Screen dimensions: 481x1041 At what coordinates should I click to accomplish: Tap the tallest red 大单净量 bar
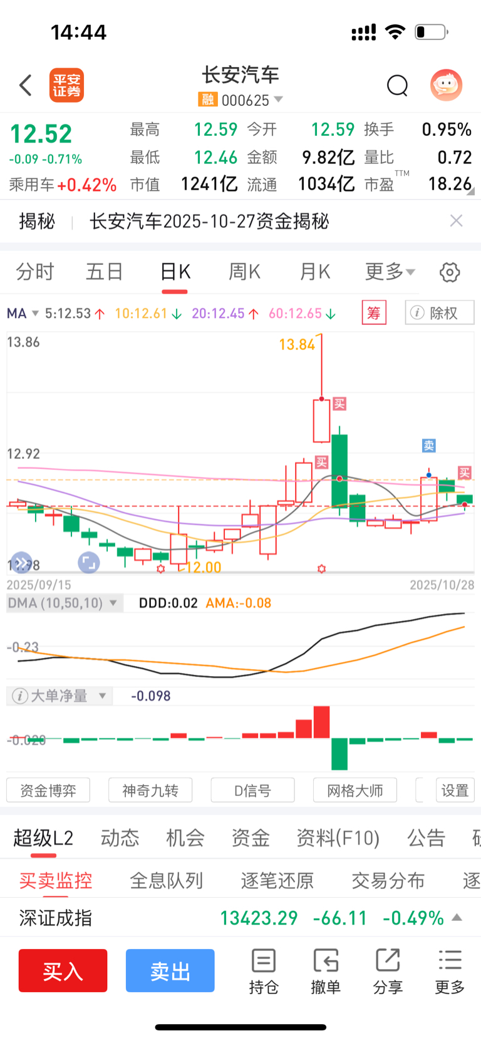point(322,722)
